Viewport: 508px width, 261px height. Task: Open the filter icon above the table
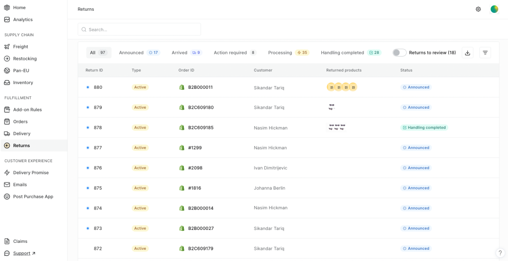tap(485, 52)
